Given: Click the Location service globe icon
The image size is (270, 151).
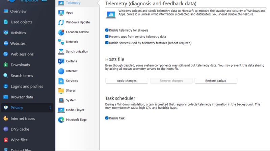Looking at the screenshot, I should tap(61, 32).
